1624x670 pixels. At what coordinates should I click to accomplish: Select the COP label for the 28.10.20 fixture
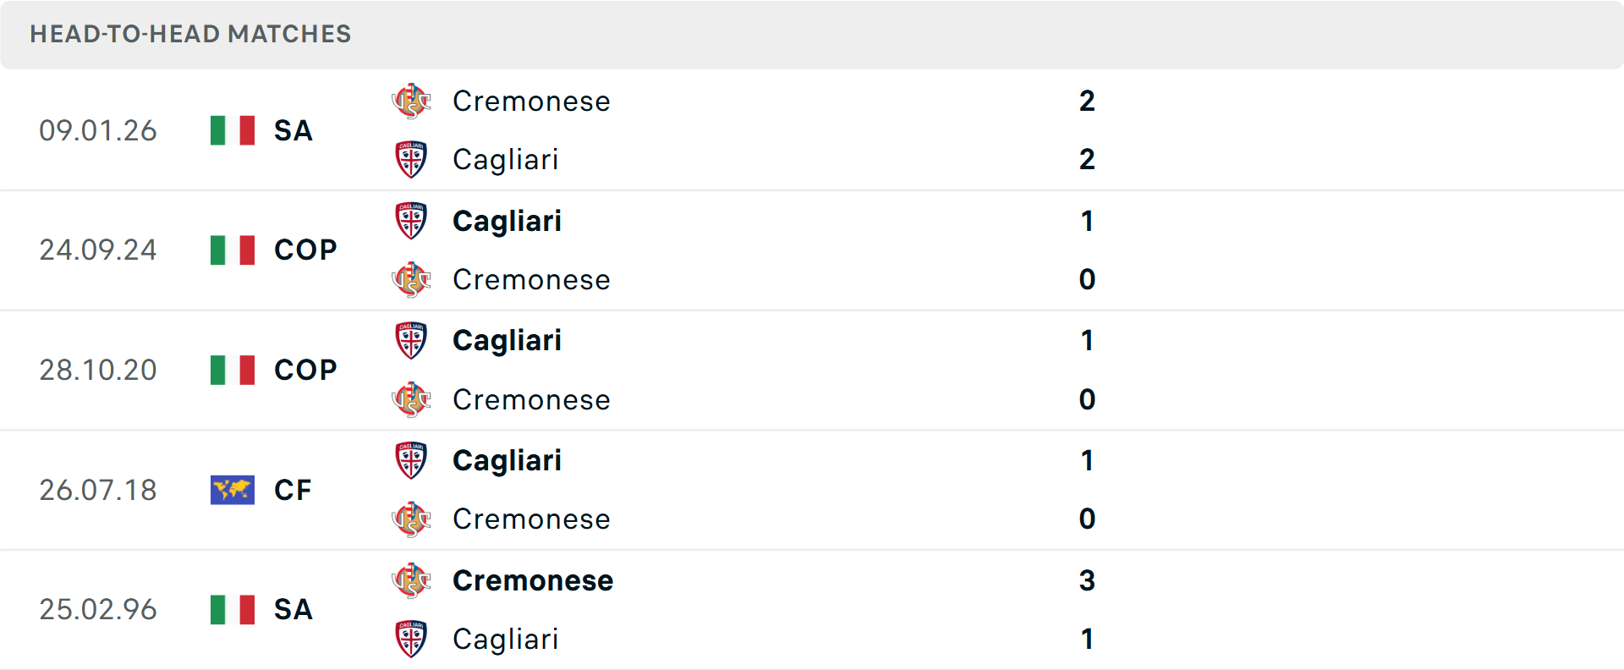point(304,370)
